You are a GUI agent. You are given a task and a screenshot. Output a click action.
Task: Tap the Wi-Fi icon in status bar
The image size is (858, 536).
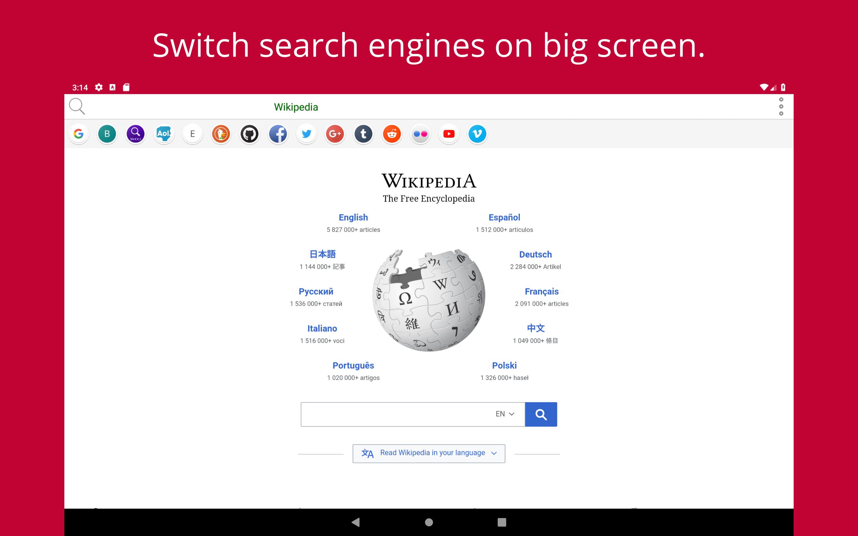click(x=764, y=87)
